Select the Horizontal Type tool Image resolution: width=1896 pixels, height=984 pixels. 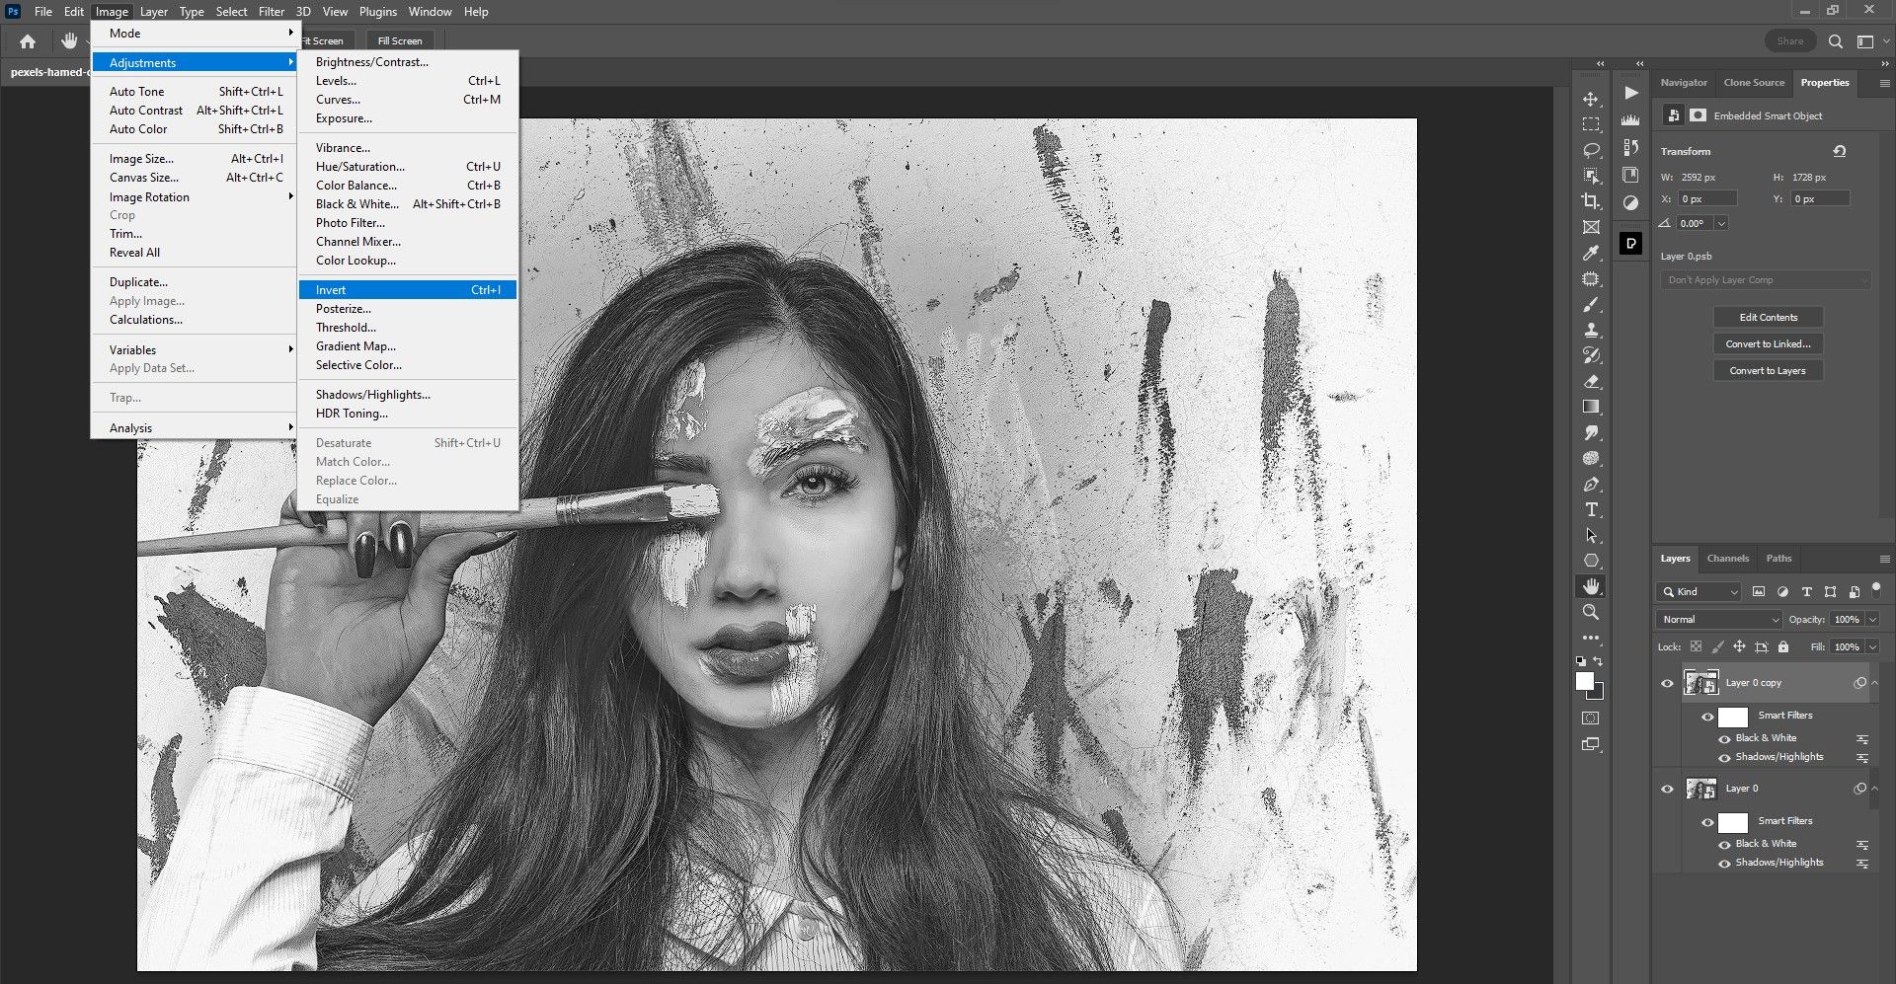(1591, 509)
